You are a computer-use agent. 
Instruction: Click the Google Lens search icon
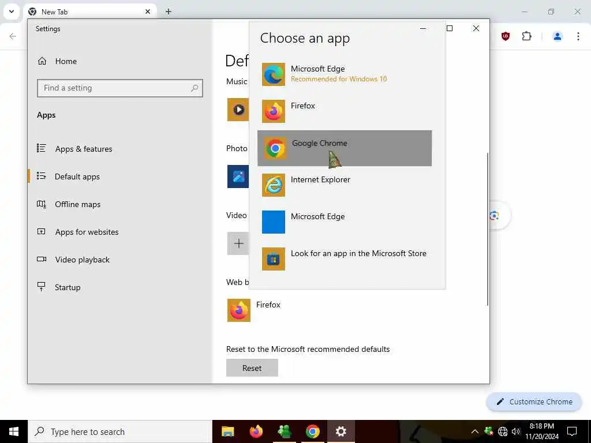[x=494, y=216]
